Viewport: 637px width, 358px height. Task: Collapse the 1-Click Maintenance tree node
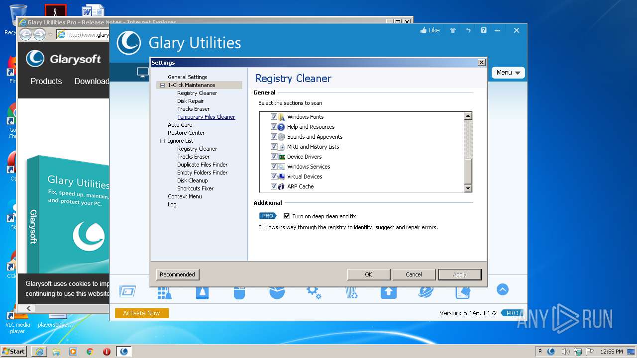click(x=162, y=85)
